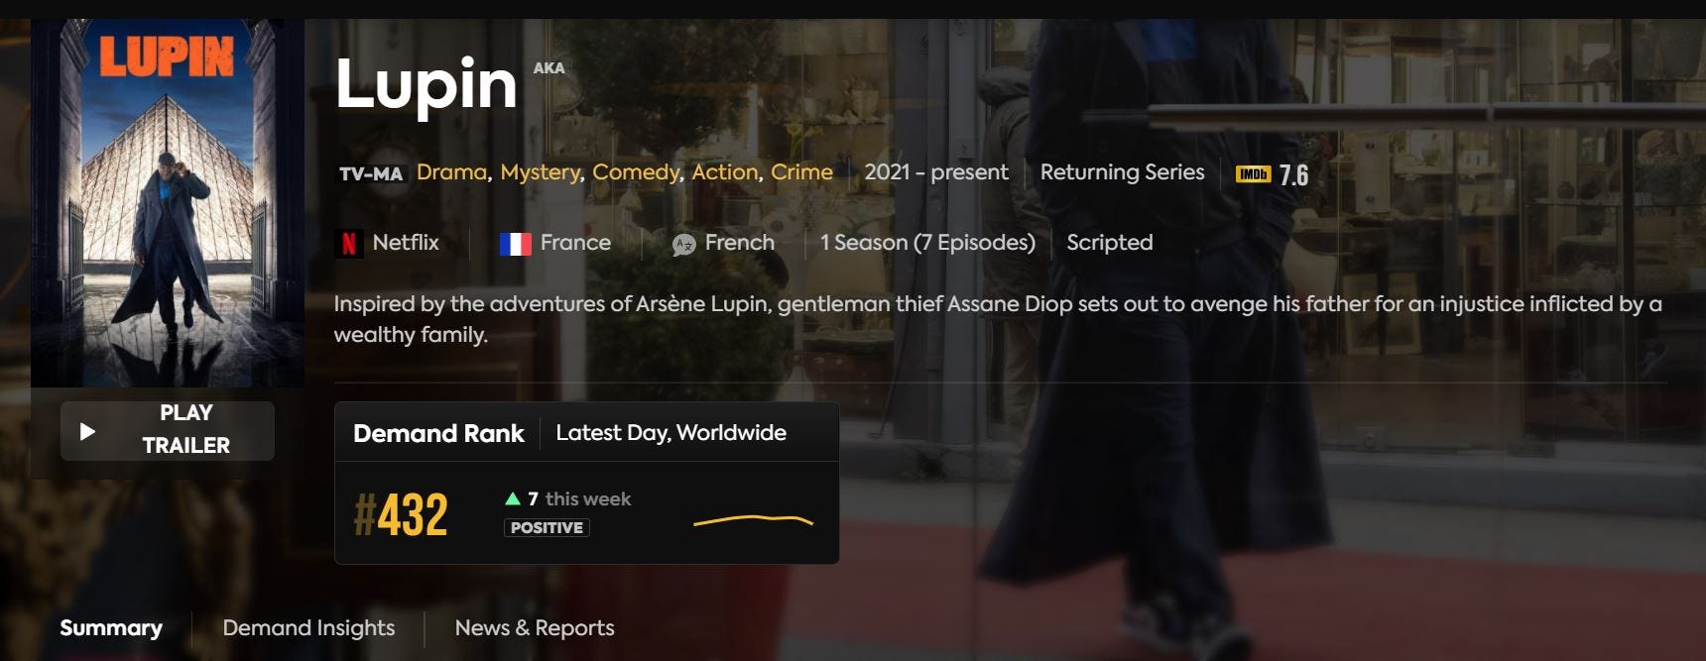Click the French language speech-bubble icon
This screenshot has width=1706, height=661.
tap(683, 245)
